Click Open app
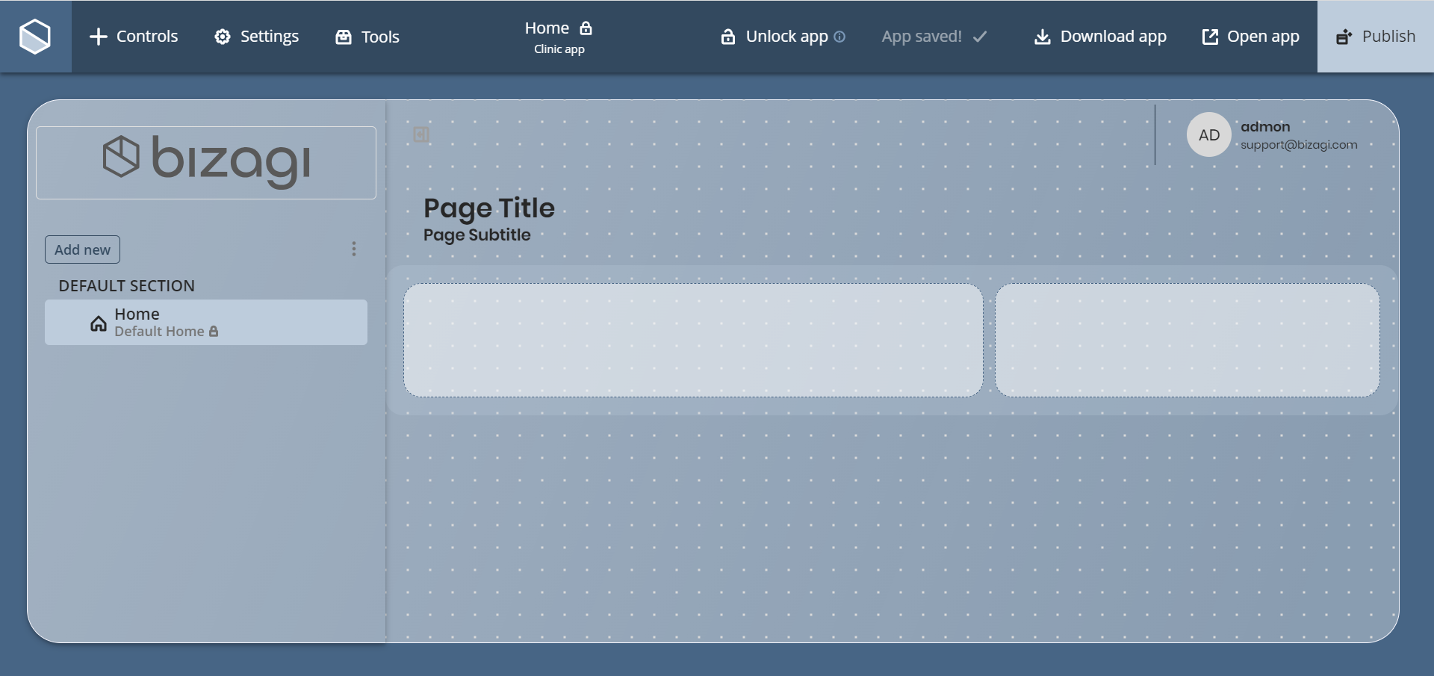This screenshot has height=676, width=1434. coord(1250,37)
